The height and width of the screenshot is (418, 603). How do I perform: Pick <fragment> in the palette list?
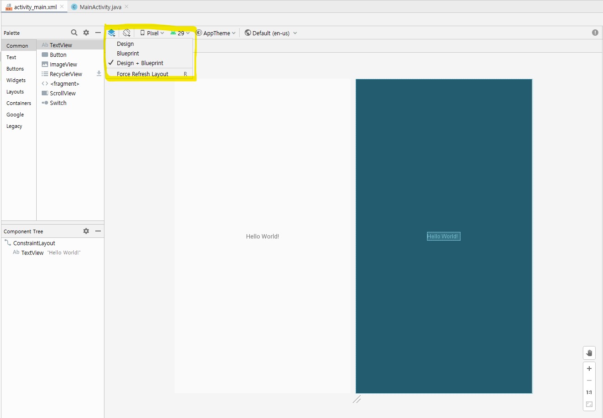click(71, 83)
